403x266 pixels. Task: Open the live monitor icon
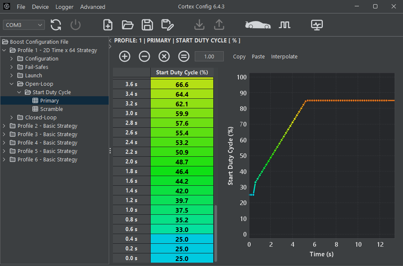pyautogui.click(x=317, y=25)
